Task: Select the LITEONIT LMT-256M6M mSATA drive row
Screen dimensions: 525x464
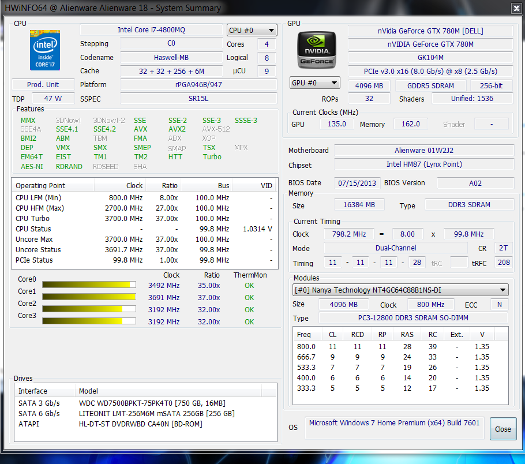Action: coord(145,413)
